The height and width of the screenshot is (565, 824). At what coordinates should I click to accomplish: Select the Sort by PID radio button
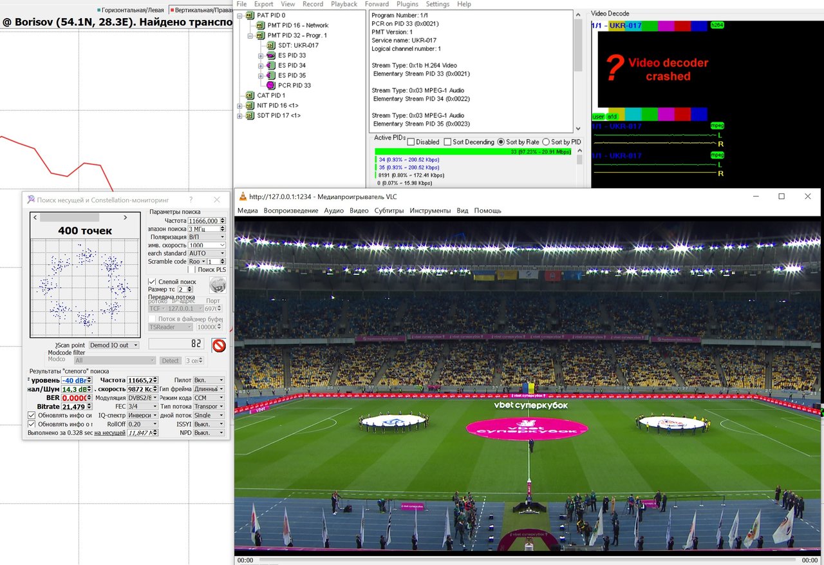(546, 142)
